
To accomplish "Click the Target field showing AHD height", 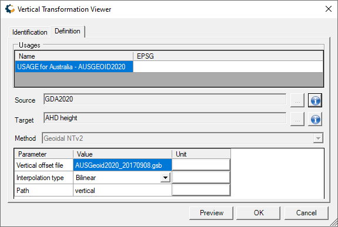I will pyautogui.click(x=165, y=118).
